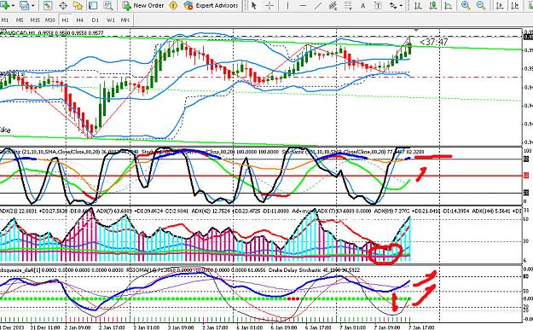Zoom in on the chart

(x=466, y=5)
